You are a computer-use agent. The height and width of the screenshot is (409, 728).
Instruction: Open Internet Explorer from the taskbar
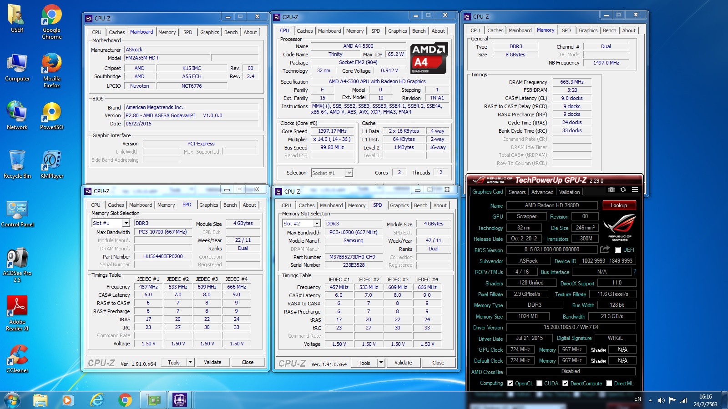(96, 400)
